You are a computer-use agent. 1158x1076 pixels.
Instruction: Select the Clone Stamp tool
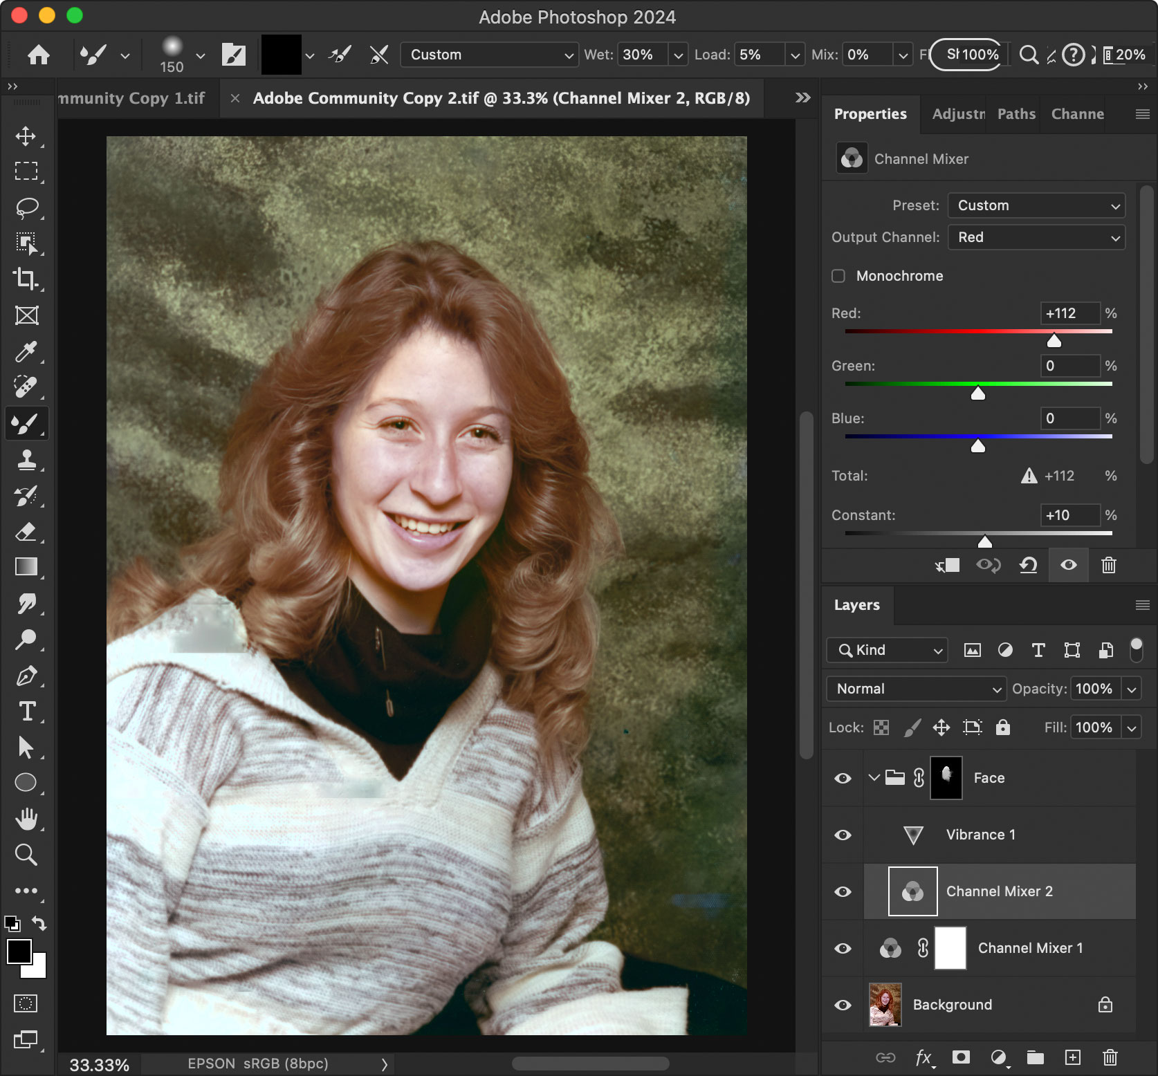coord(26,460)
